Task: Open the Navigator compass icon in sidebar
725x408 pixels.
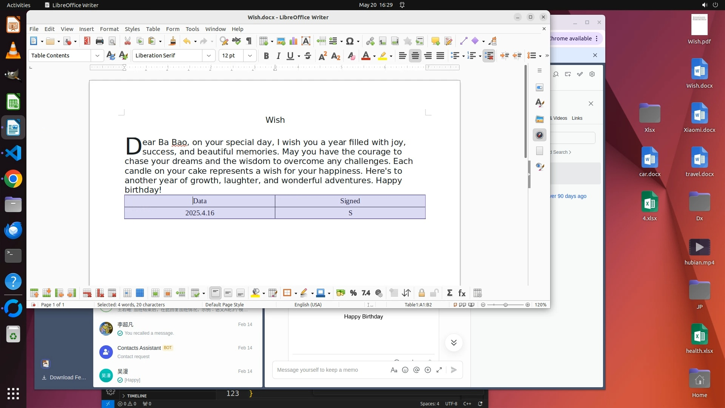Action: [540, 135]
